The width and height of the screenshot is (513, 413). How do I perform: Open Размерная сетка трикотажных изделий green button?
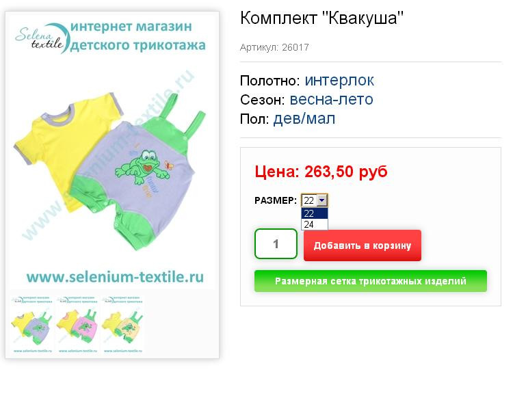[x=370, y=281]
